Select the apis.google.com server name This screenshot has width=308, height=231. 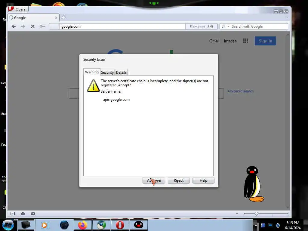pyautogui.click(x=116, y=100)
